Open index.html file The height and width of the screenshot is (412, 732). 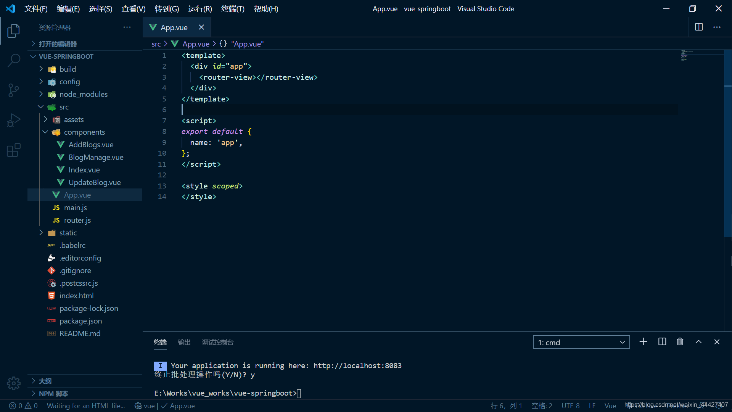tap(76, 296)
